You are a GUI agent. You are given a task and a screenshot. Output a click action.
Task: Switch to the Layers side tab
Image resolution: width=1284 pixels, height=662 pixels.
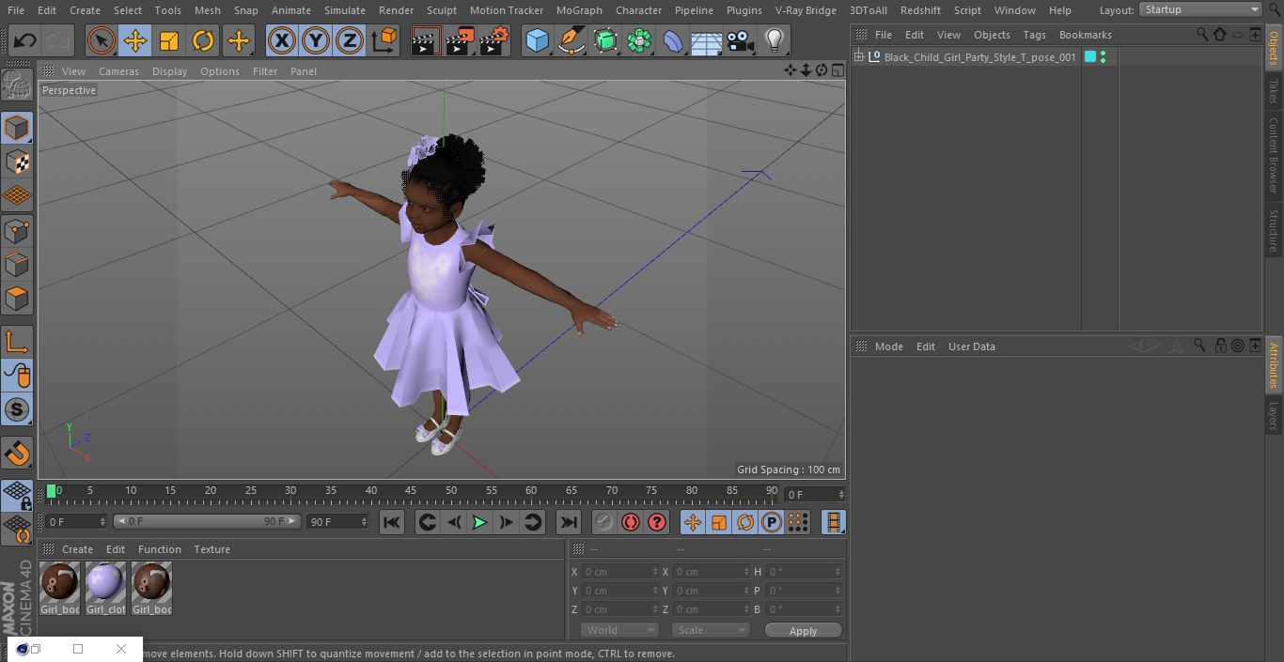pyautogui.click(x=1274, y=416)
